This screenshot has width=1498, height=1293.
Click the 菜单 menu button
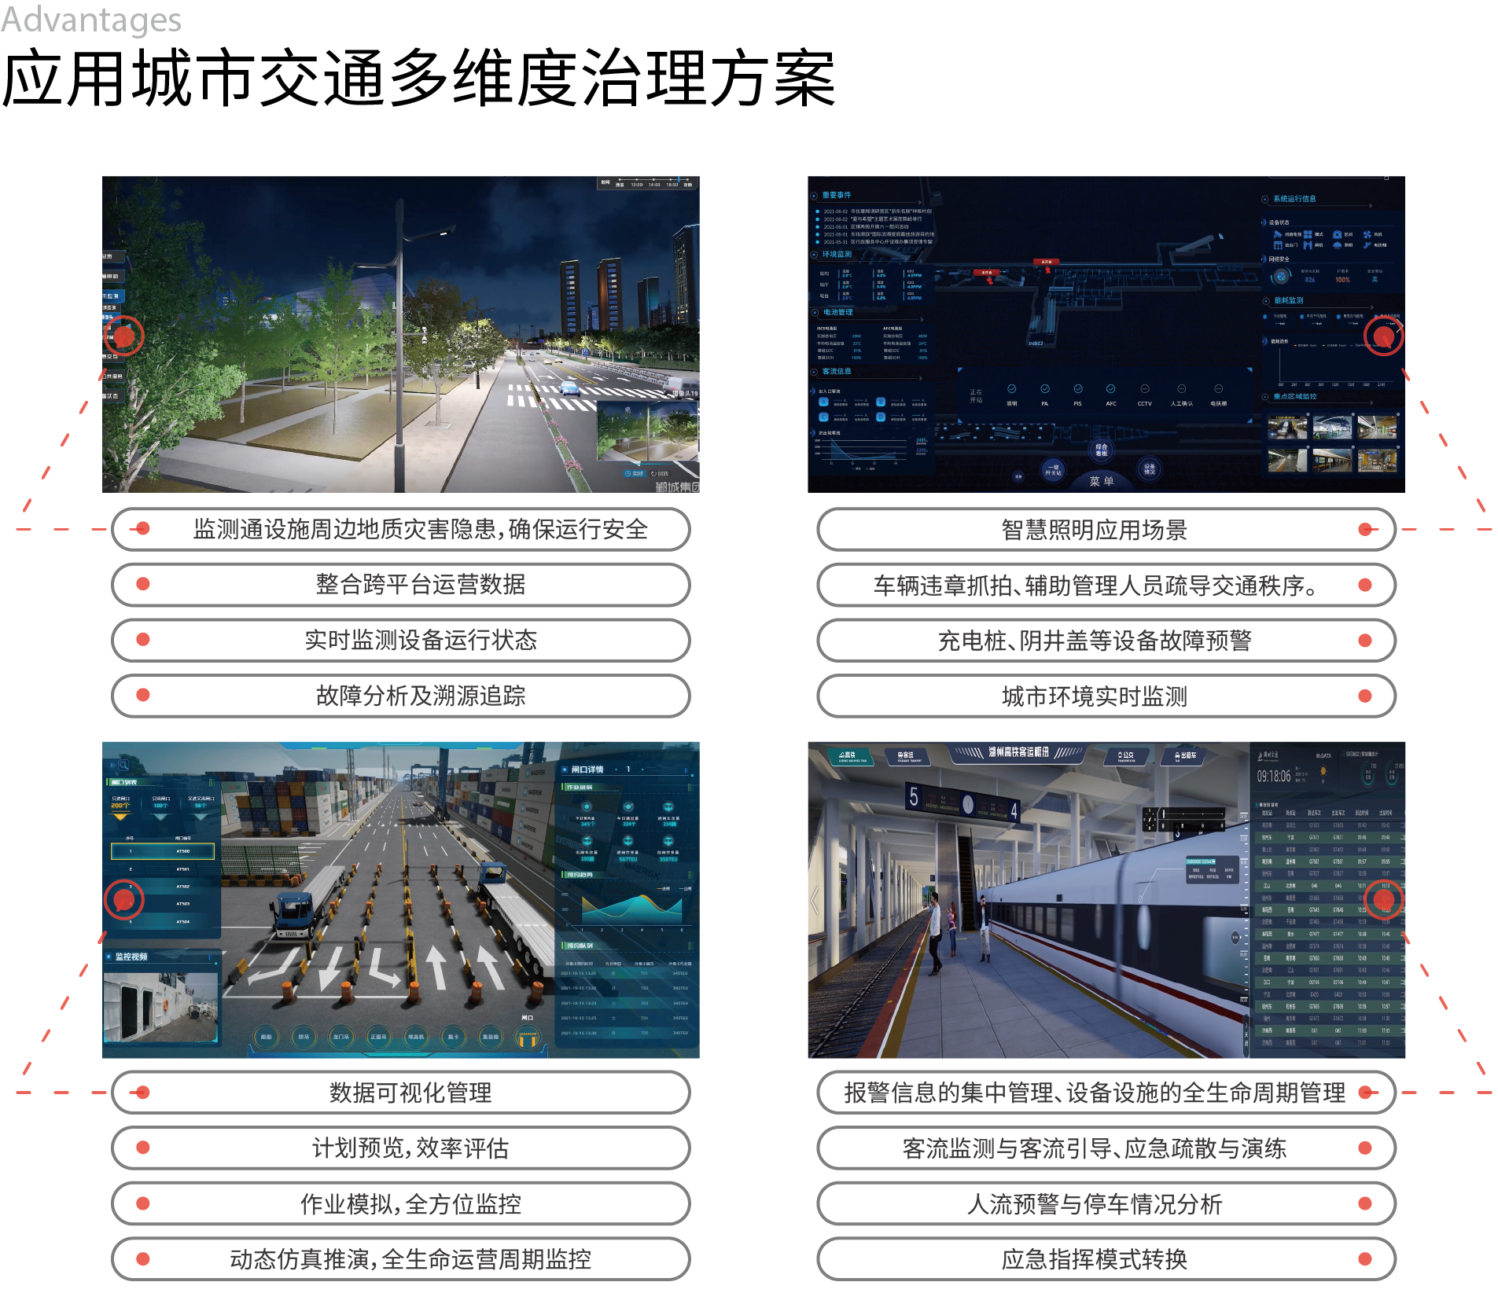coord(1101,481)
